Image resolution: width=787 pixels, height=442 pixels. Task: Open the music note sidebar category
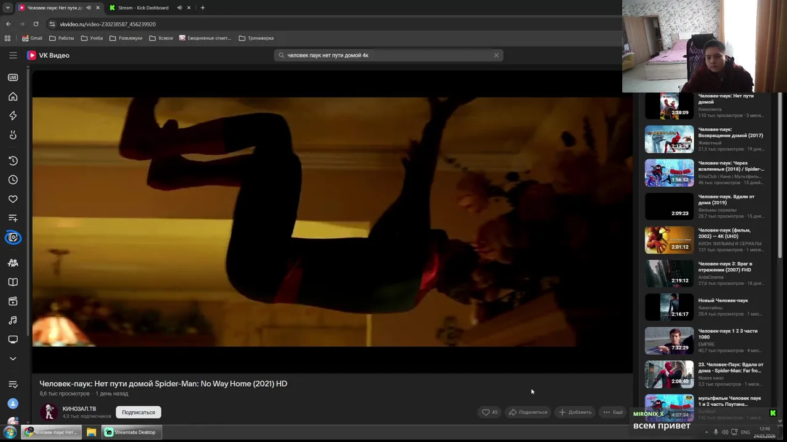click(x=13, y=320)
